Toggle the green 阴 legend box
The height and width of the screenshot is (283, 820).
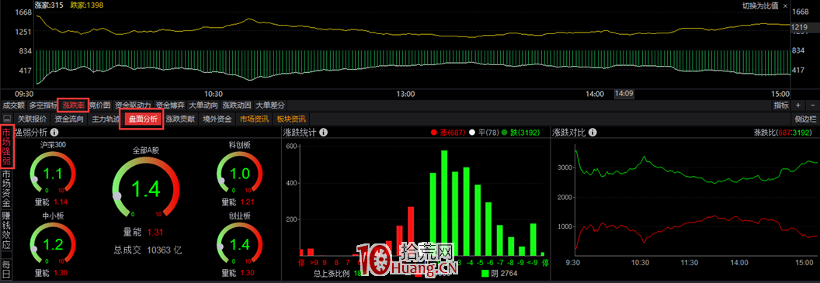[485, 273]
